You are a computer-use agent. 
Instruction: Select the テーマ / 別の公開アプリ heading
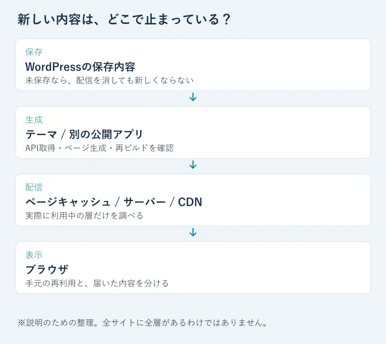tap(84, 134)
